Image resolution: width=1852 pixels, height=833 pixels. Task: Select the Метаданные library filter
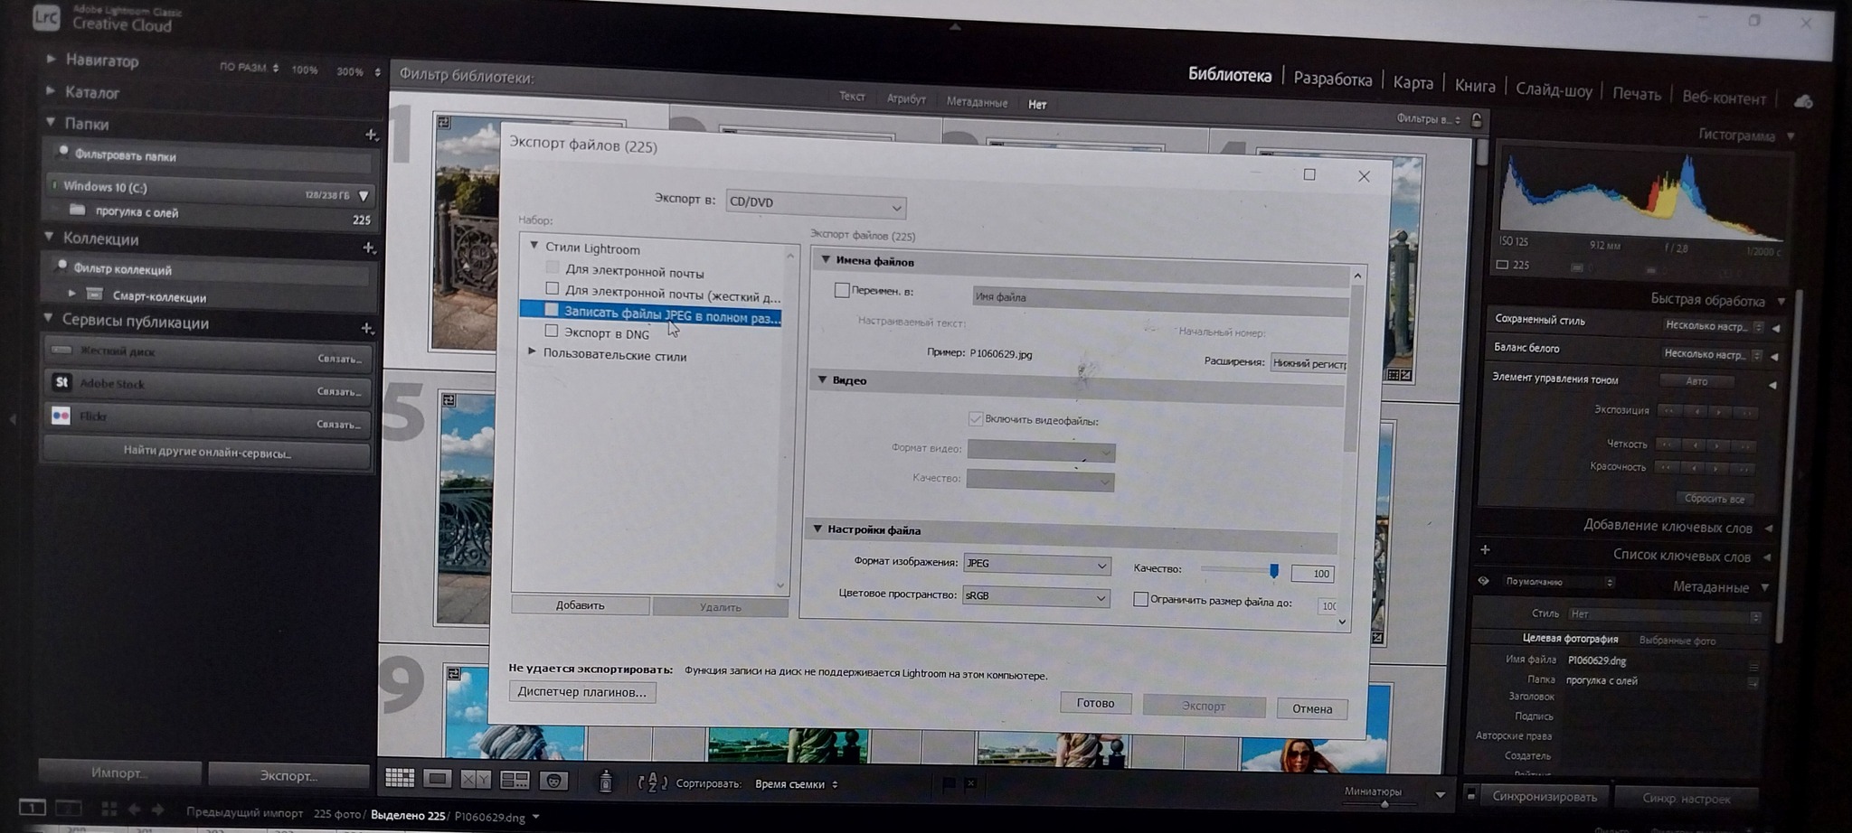pos(977,102)
